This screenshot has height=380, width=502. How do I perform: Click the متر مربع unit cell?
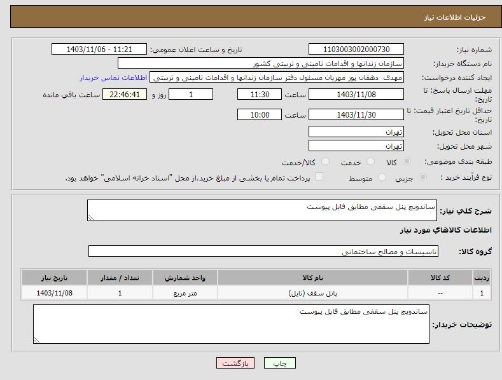[185, 293]
